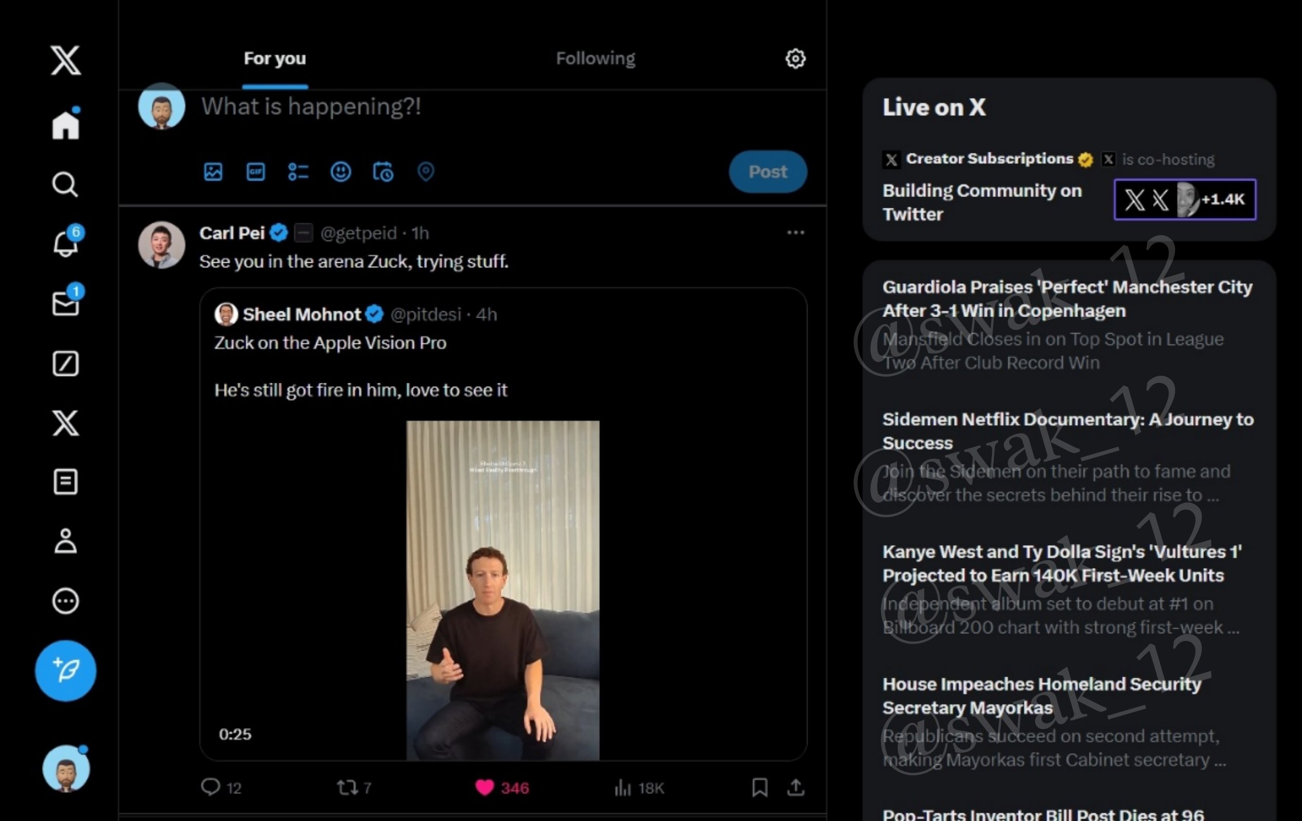
Task: Click the X logo at top of sidebar
Action: [65, 60]
